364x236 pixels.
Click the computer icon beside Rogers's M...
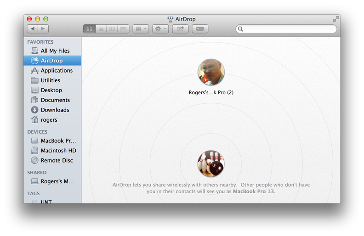(x=34, y=181)
